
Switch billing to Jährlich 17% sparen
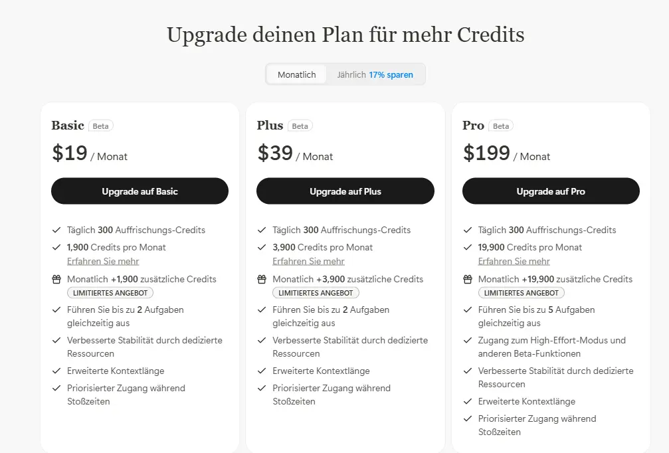click(x=375, y=74)
